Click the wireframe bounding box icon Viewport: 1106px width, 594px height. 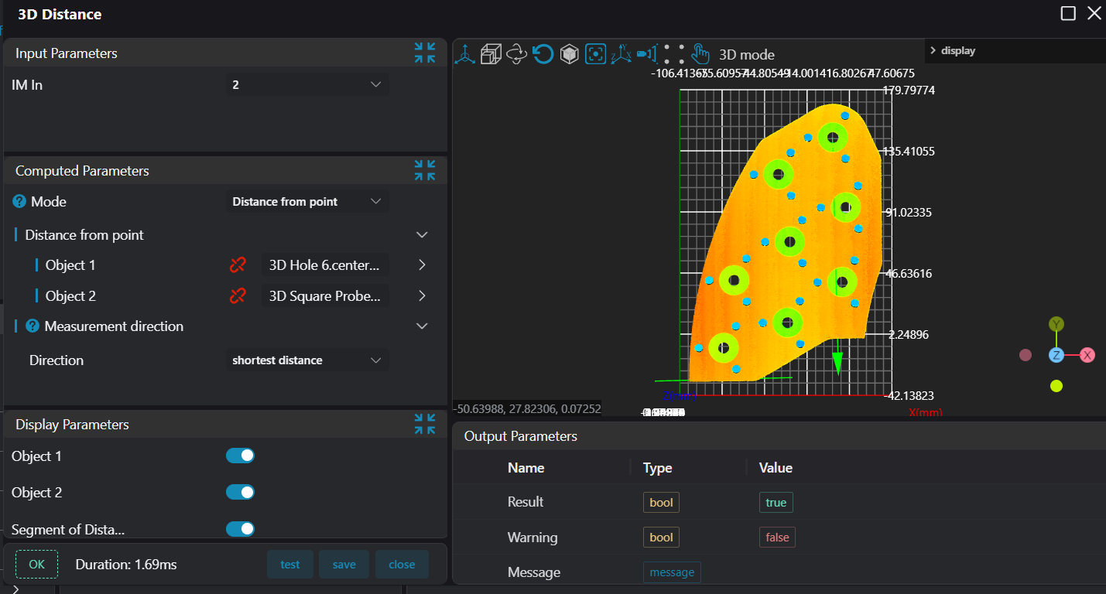pos(491,54)
